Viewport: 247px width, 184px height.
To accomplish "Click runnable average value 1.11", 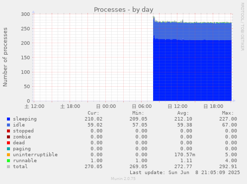I will pos(186,161).
